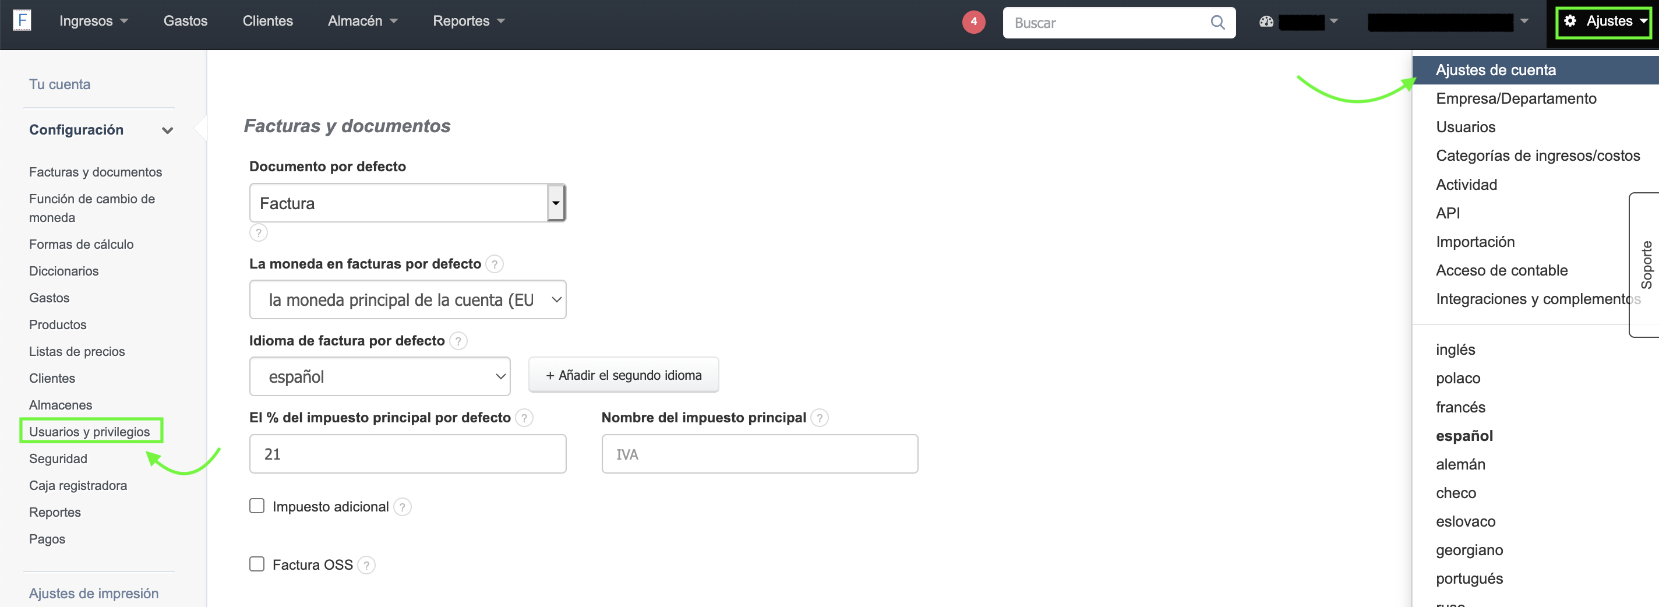
Task: Open Usuarios y privilegios sidebar link
Action: pos(90,432)
